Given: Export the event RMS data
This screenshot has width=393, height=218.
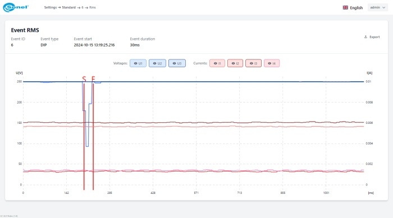Looking at the screenshot, I should [x=372, y=37].
